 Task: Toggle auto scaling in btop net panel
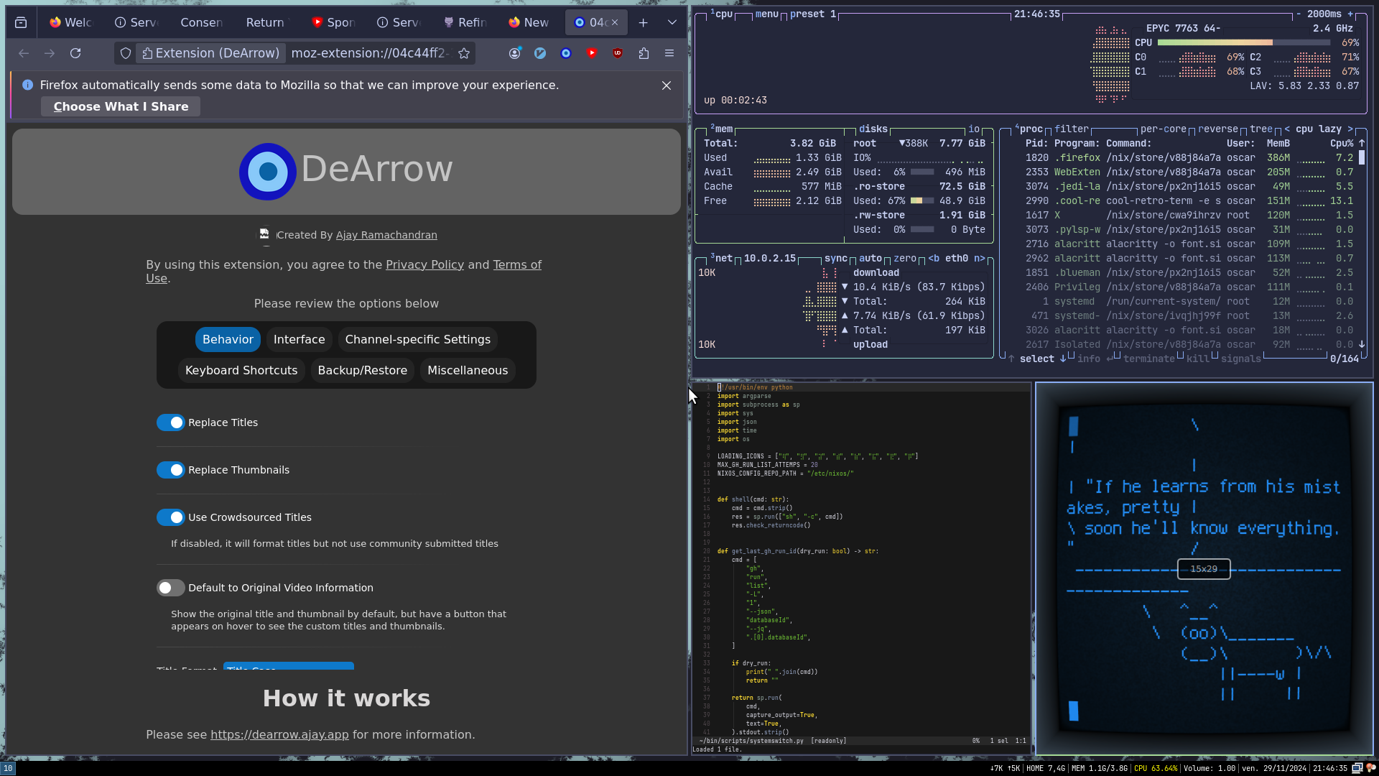[x=870, y=258]
